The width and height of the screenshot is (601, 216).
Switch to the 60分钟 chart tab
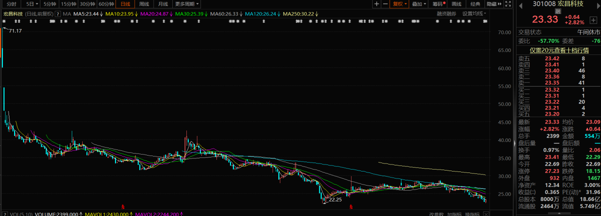click(x=106, y=4)
